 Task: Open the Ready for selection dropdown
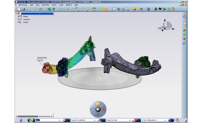pyautogui.click(x=95, y=120)
